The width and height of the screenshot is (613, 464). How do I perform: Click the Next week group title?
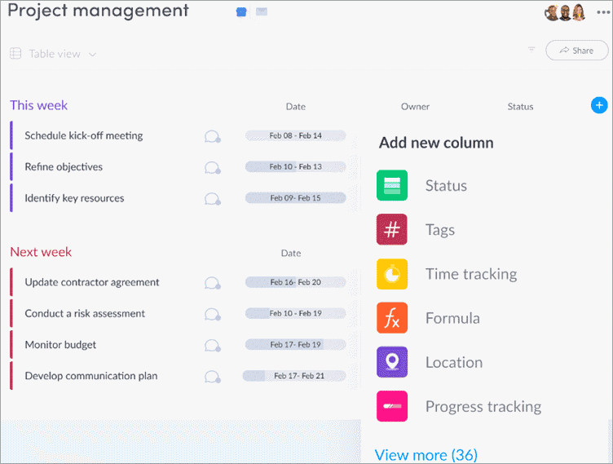tap(41, 252)
